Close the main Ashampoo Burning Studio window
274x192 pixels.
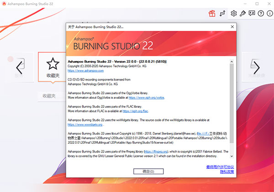(x=269, y=4)
